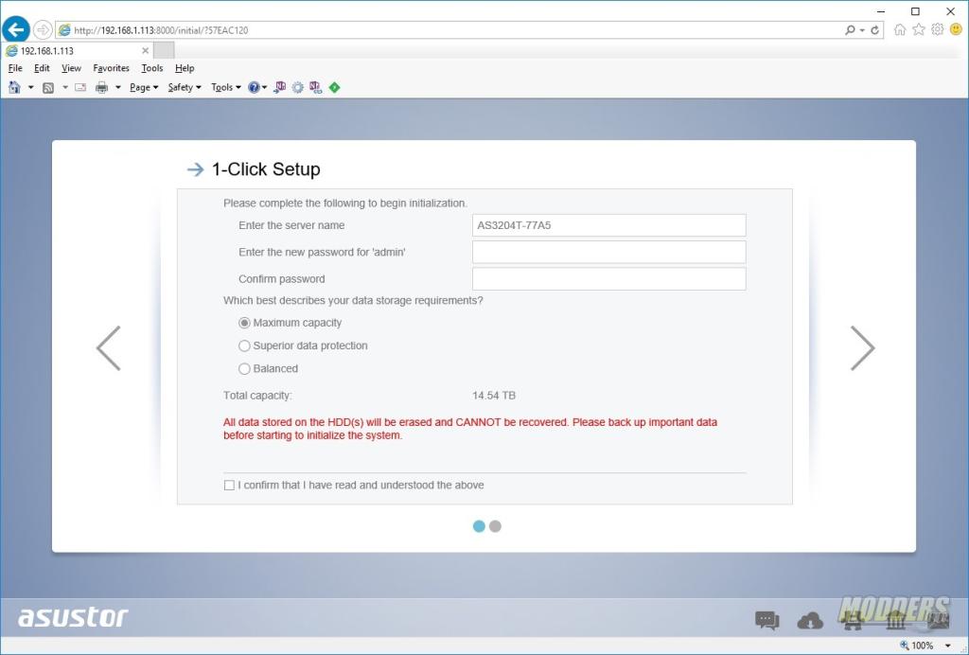
Task: Open favorites star icon
Action: [919, 29]
